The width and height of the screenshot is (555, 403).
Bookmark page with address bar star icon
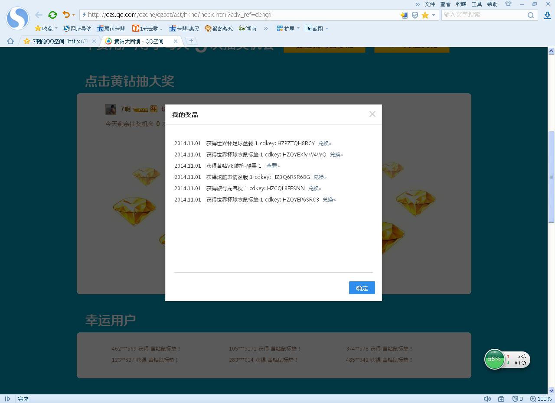425,15
